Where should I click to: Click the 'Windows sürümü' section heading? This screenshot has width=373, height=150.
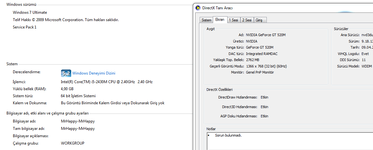tap(22, 4)
